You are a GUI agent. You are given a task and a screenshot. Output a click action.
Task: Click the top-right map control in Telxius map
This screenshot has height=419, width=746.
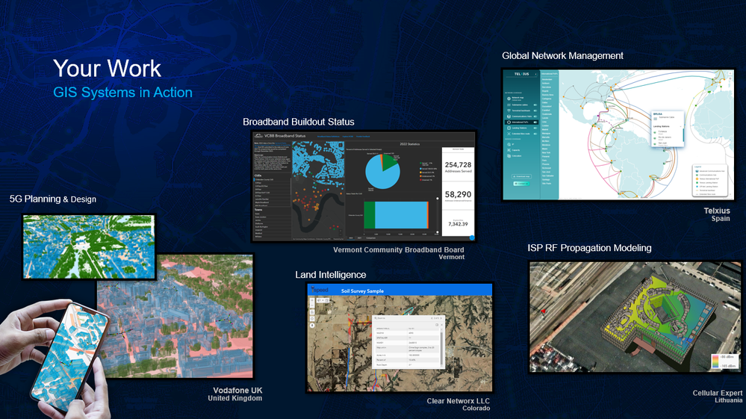click(730, 73)
